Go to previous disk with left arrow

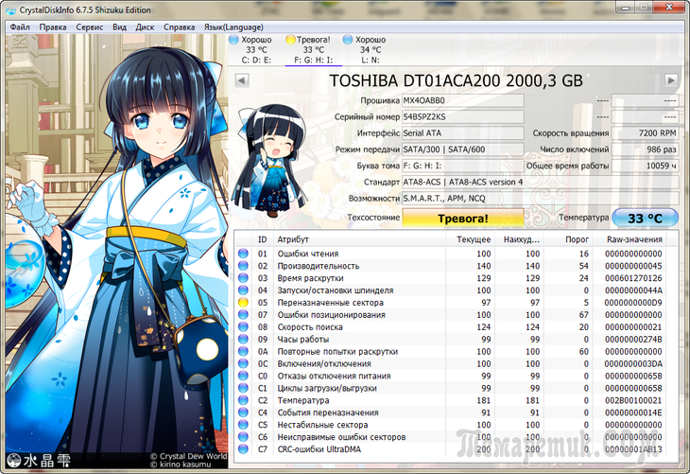coord(242,80)
